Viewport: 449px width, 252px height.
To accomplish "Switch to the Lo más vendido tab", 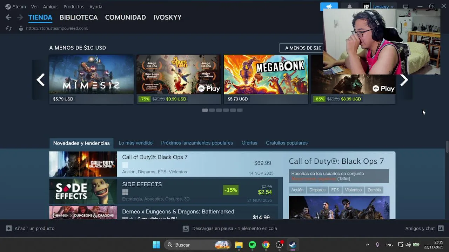I will click(x=135, y=143).
